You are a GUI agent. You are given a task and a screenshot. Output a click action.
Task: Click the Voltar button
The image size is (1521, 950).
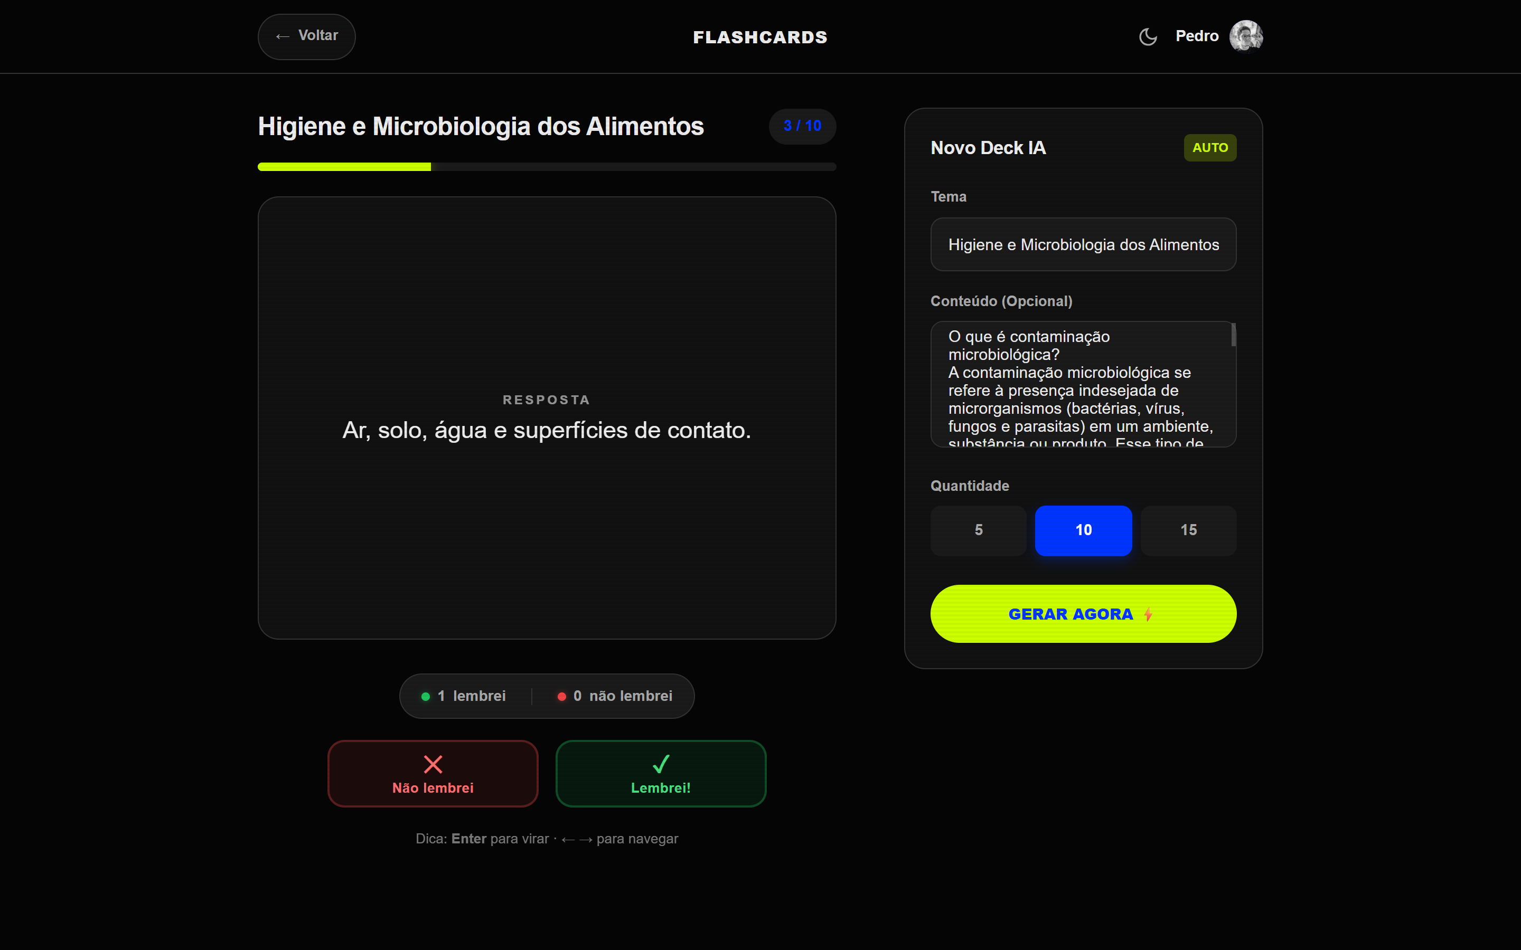[x=307, y=36]
